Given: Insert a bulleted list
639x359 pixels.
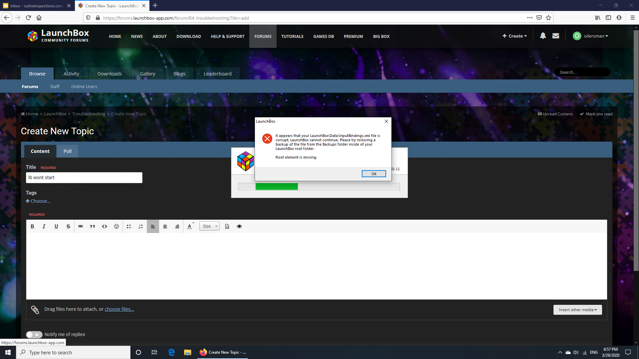Looking at the screenshot, I should tap(129, 226).
